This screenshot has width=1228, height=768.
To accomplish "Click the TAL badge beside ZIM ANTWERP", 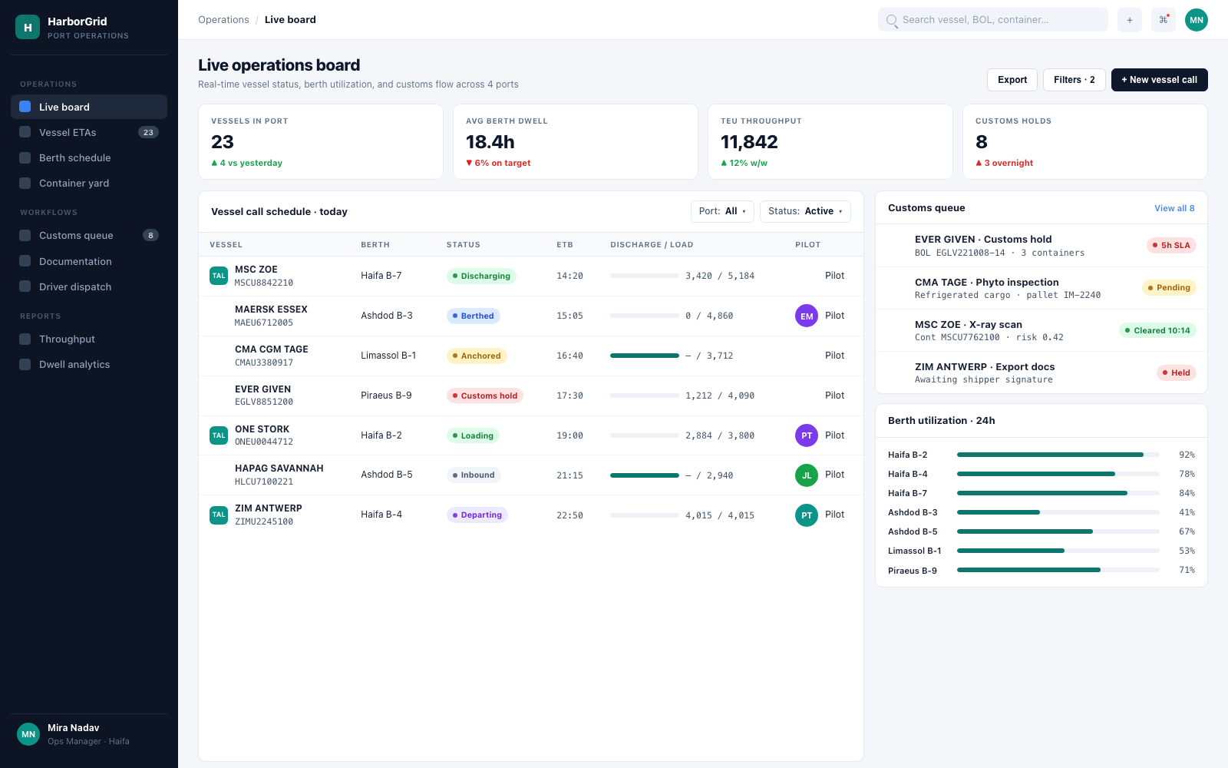I will coord(219,515).
